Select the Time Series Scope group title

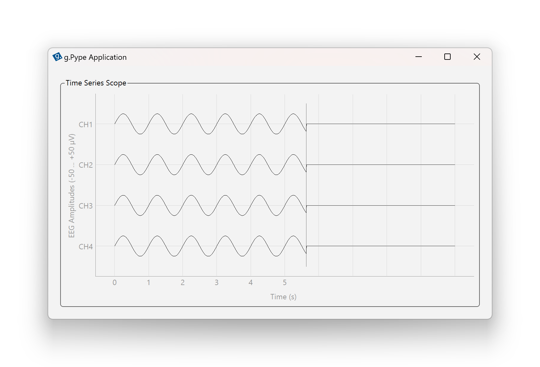click(96, 83)
